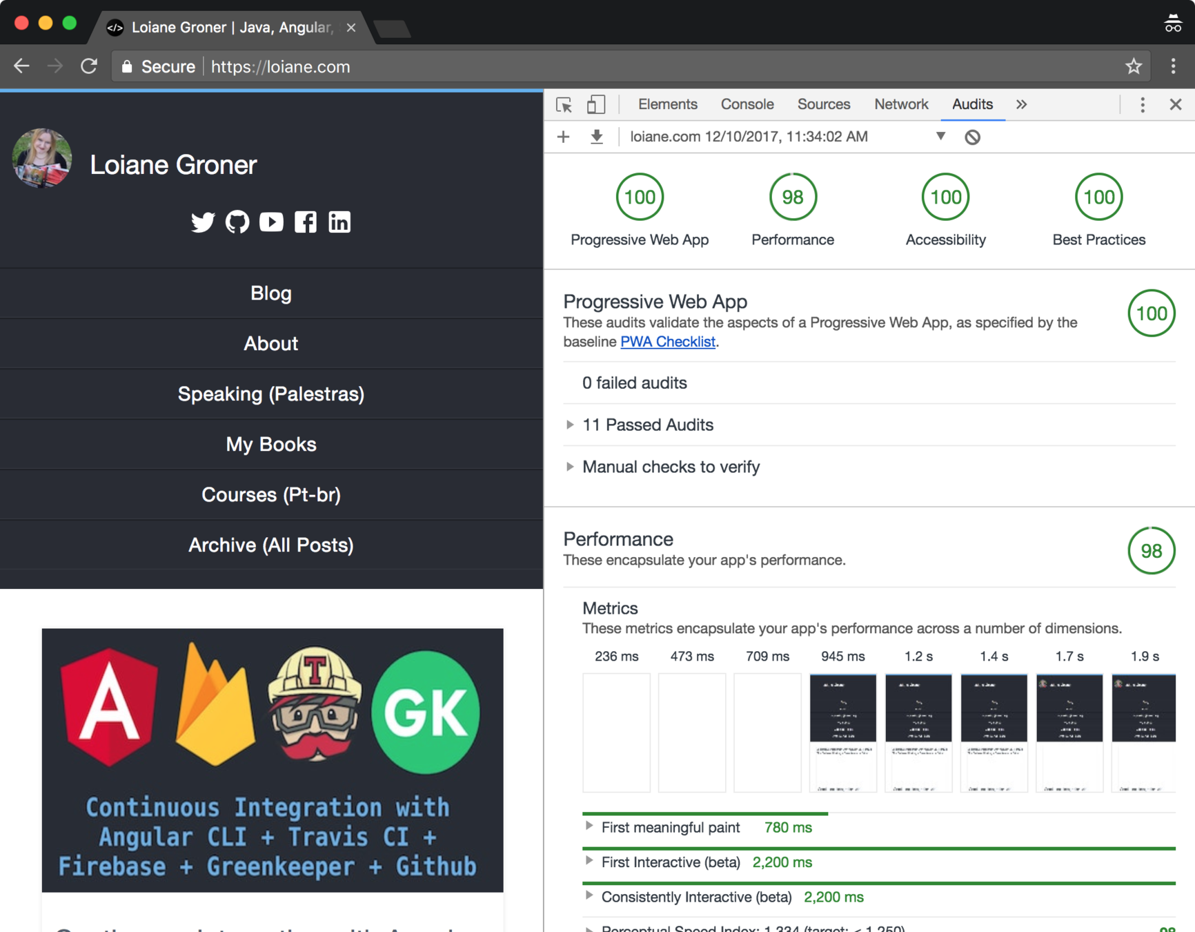The width and height of the screenshot is (1195, 932).
Task: Select the 1.7 s filmstrip screenshot
Action: [x=1069, y=733]
